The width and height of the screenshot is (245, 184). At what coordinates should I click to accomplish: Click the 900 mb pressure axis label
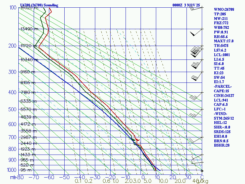pyautogui.click(x=12, y=160)
